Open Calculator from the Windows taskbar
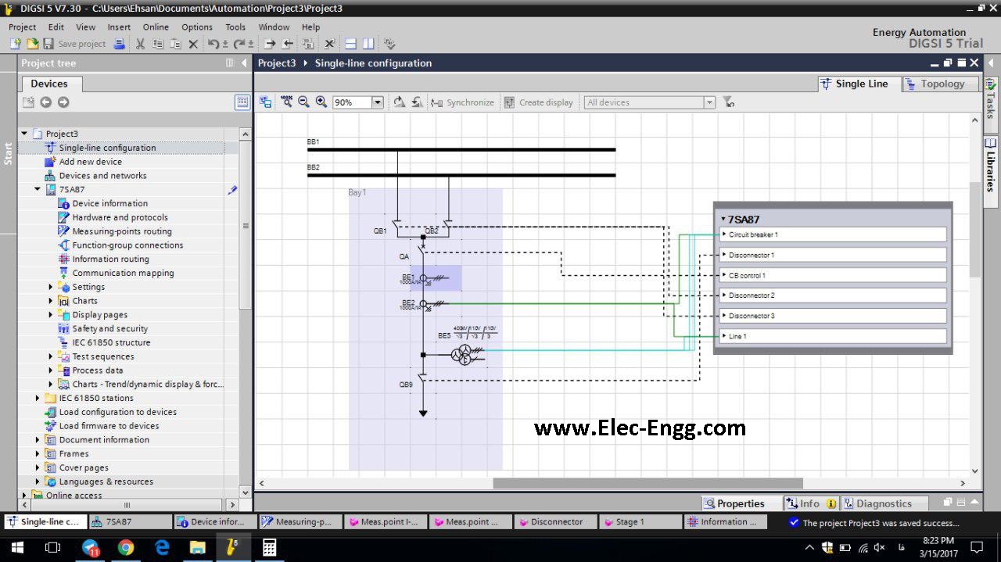 pos(269,547)
